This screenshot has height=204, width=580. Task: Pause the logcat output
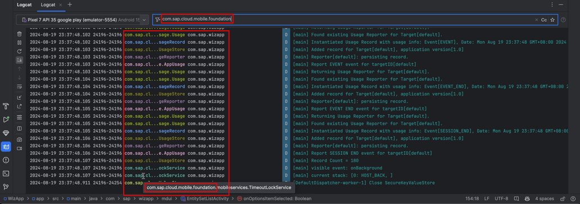[x=19, y=43]
